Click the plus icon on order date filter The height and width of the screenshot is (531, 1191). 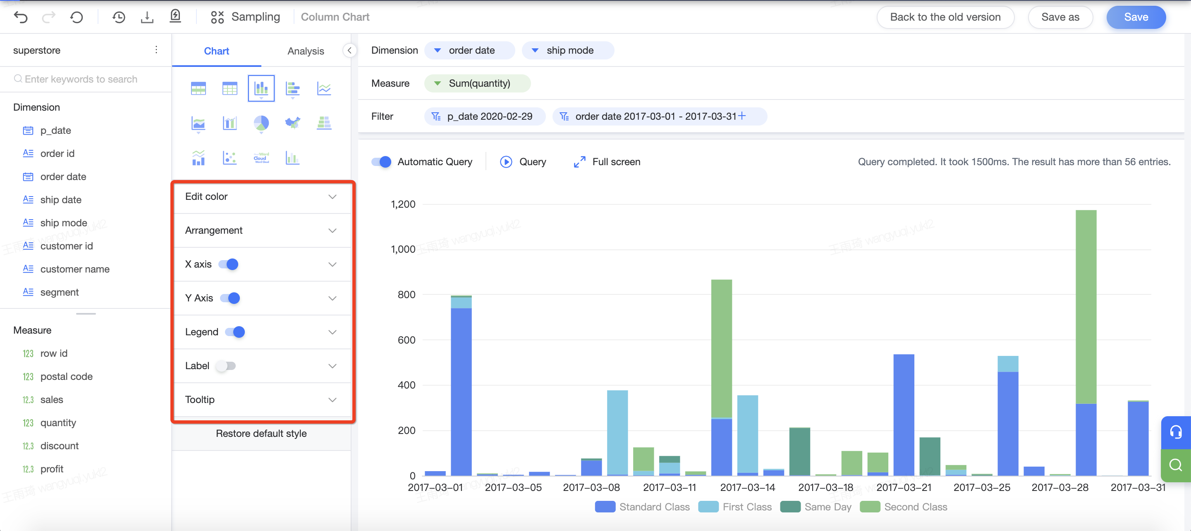742,116
